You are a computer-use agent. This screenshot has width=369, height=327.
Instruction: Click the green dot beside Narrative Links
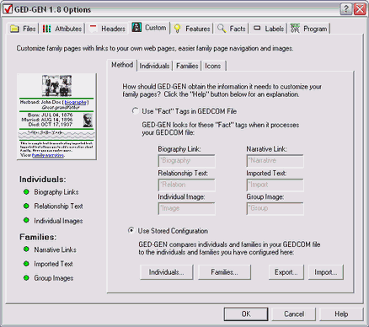[26, 249]
